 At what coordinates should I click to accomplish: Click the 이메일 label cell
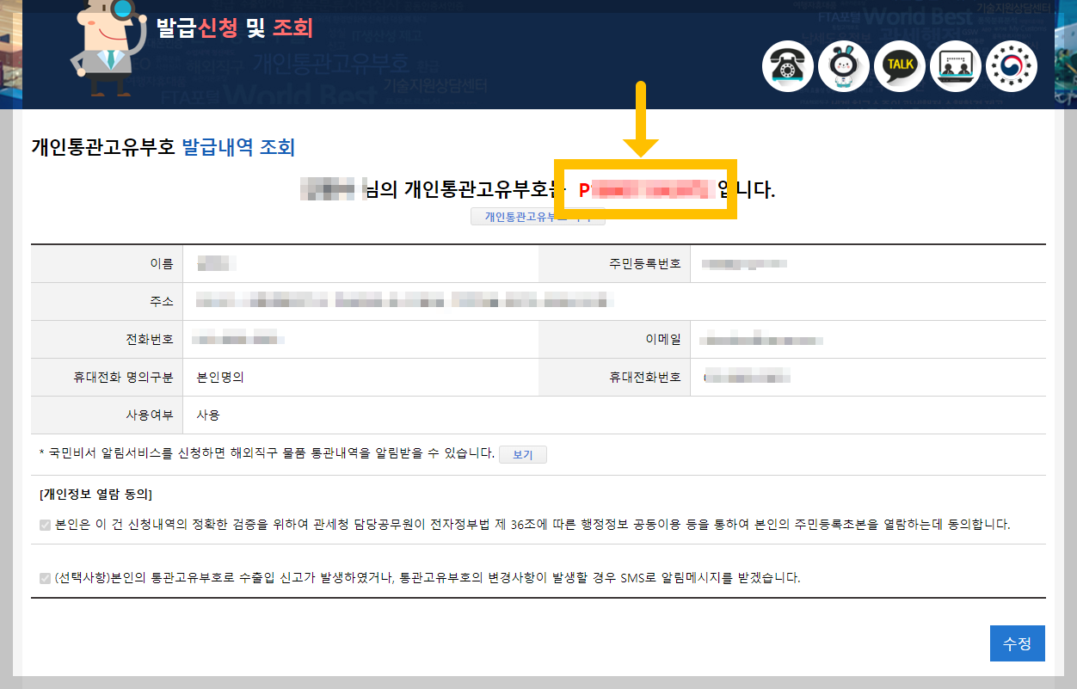coord(614,339)
